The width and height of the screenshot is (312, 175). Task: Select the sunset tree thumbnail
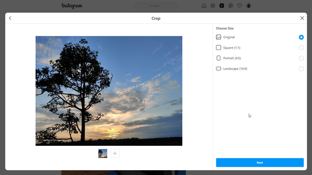click(x=103, y=154)
